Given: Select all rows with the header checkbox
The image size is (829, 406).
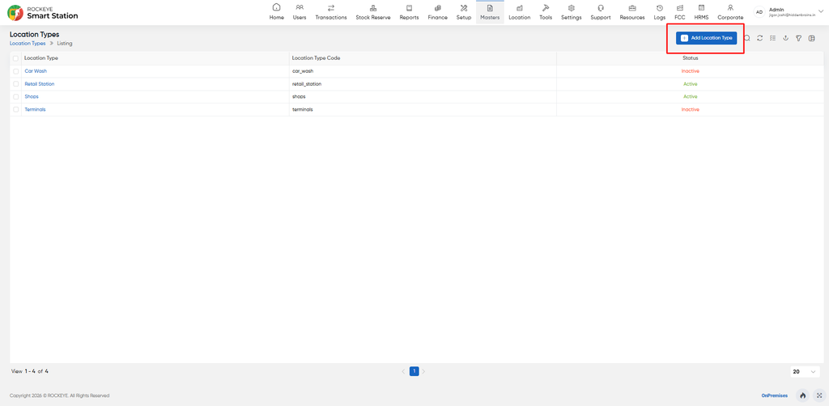Looking at the screenshot, I should (x=16, y=58).
